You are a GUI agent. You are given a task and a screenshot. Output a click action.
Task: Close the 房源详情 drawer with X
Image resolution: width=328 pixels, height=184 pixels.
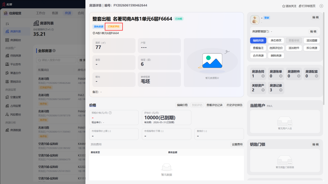(x=321, y=6)
